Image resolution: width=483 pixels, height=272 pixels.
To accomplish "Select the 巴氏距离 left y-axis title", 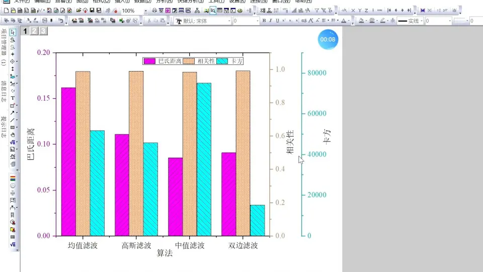I will coord(31,145).
